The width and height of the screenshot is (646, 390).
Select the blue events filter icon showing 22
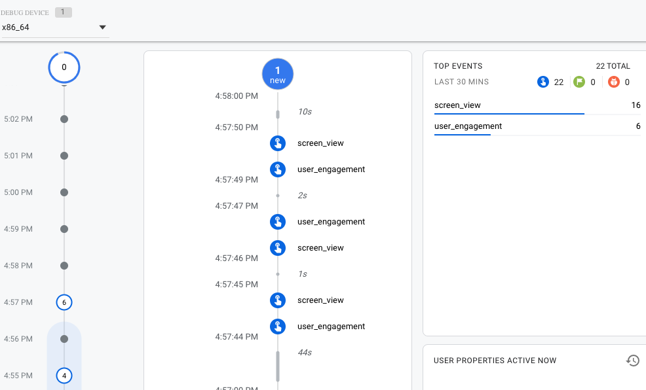(x=542, y=82)
